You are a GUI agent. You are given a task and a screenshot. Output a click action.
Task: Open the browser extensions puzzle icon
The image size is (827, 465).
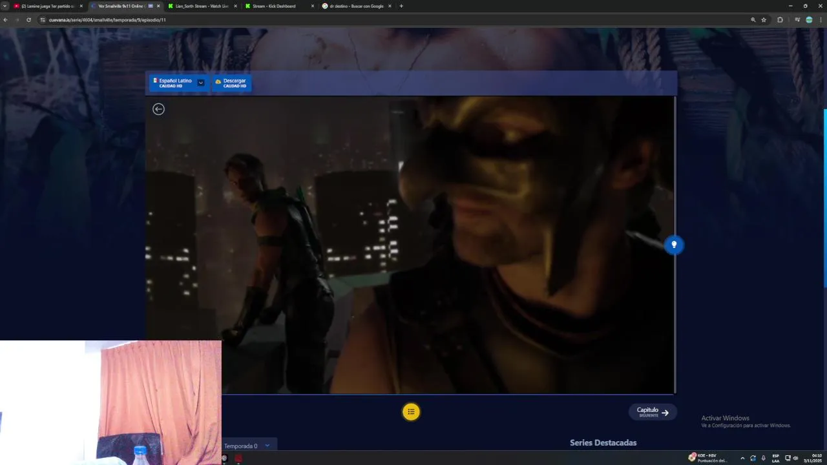point(780,20)
